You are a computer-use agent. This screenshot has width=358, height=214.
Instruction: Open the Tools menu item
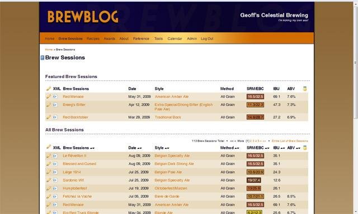click(158, 38)
